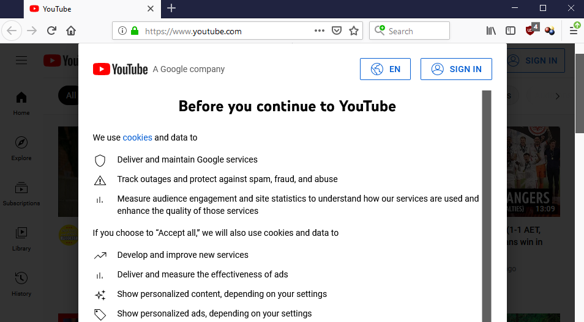Click the dialog vertical scrollbar

coord(487,206)
